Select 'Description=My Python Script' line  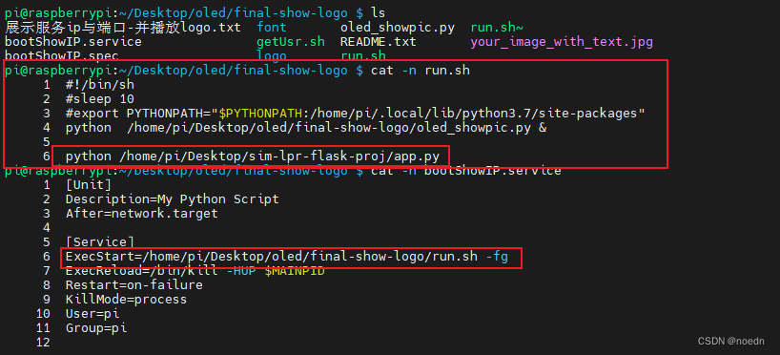(173, 199)
